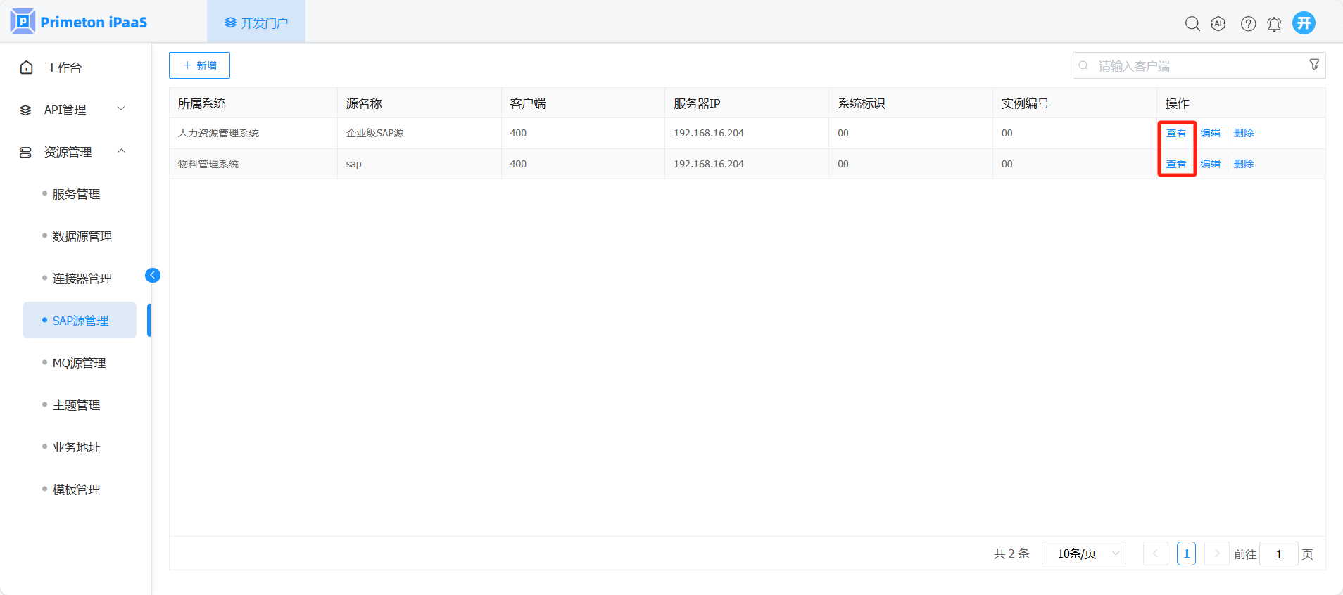Click the go-to page number input

point(1278,554)
